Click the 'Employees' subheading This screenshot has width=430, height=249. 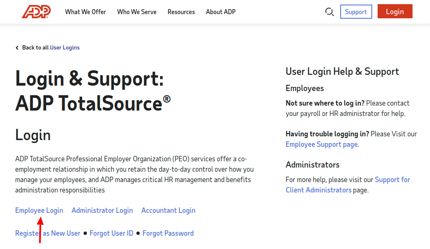pyautogui.click(x=305, y=88)
